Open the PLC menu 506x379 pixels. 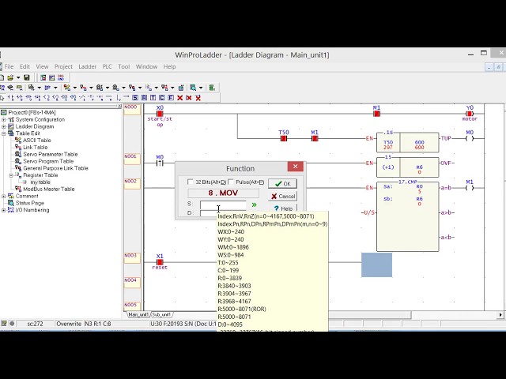pyautogui.click(x=108, y=66)
